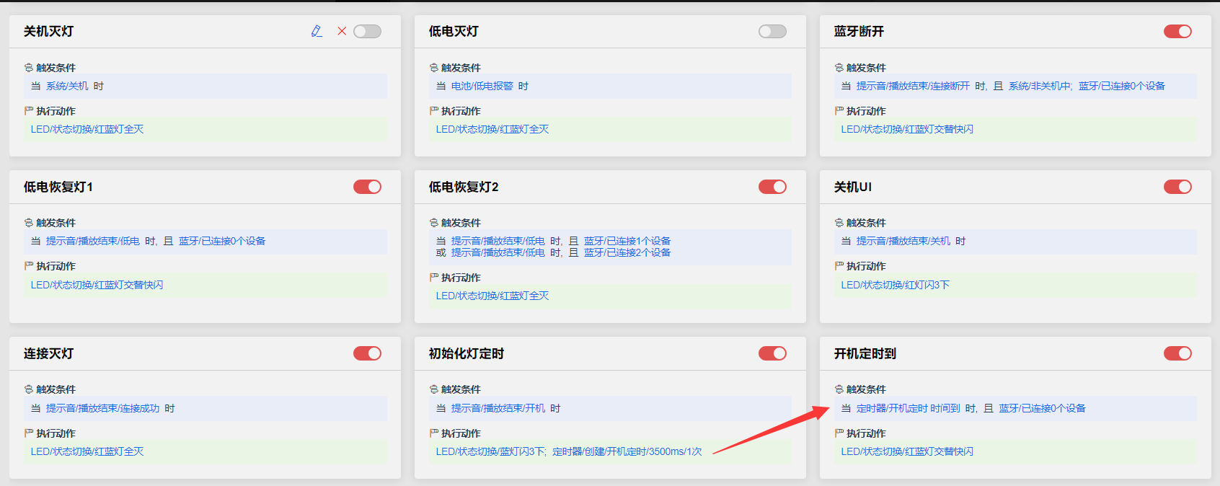The width and height of the screenshot is (1220, 486).
Task: Open LED action link in 低电恢复灯1
Action: 97,285
